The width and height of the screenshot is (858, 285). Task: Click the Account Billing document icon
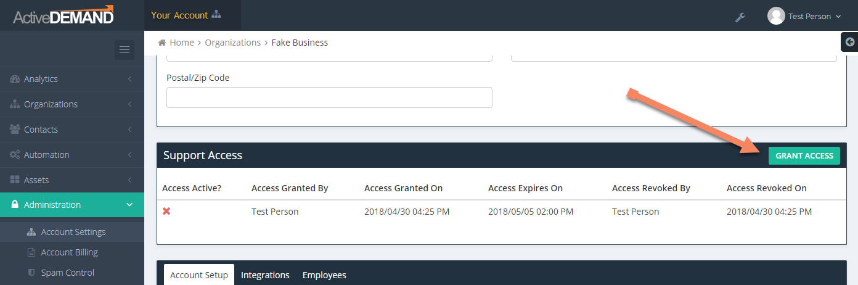31,252
